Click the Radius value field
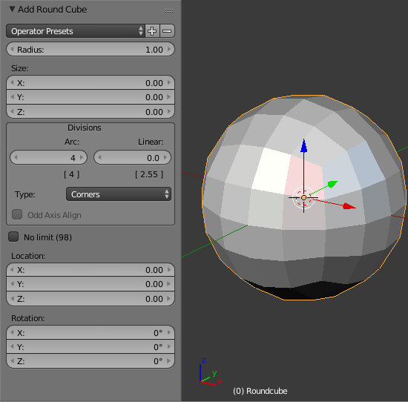Image resolution: width=408 pixels, height=402 pixels. (91, 49)
